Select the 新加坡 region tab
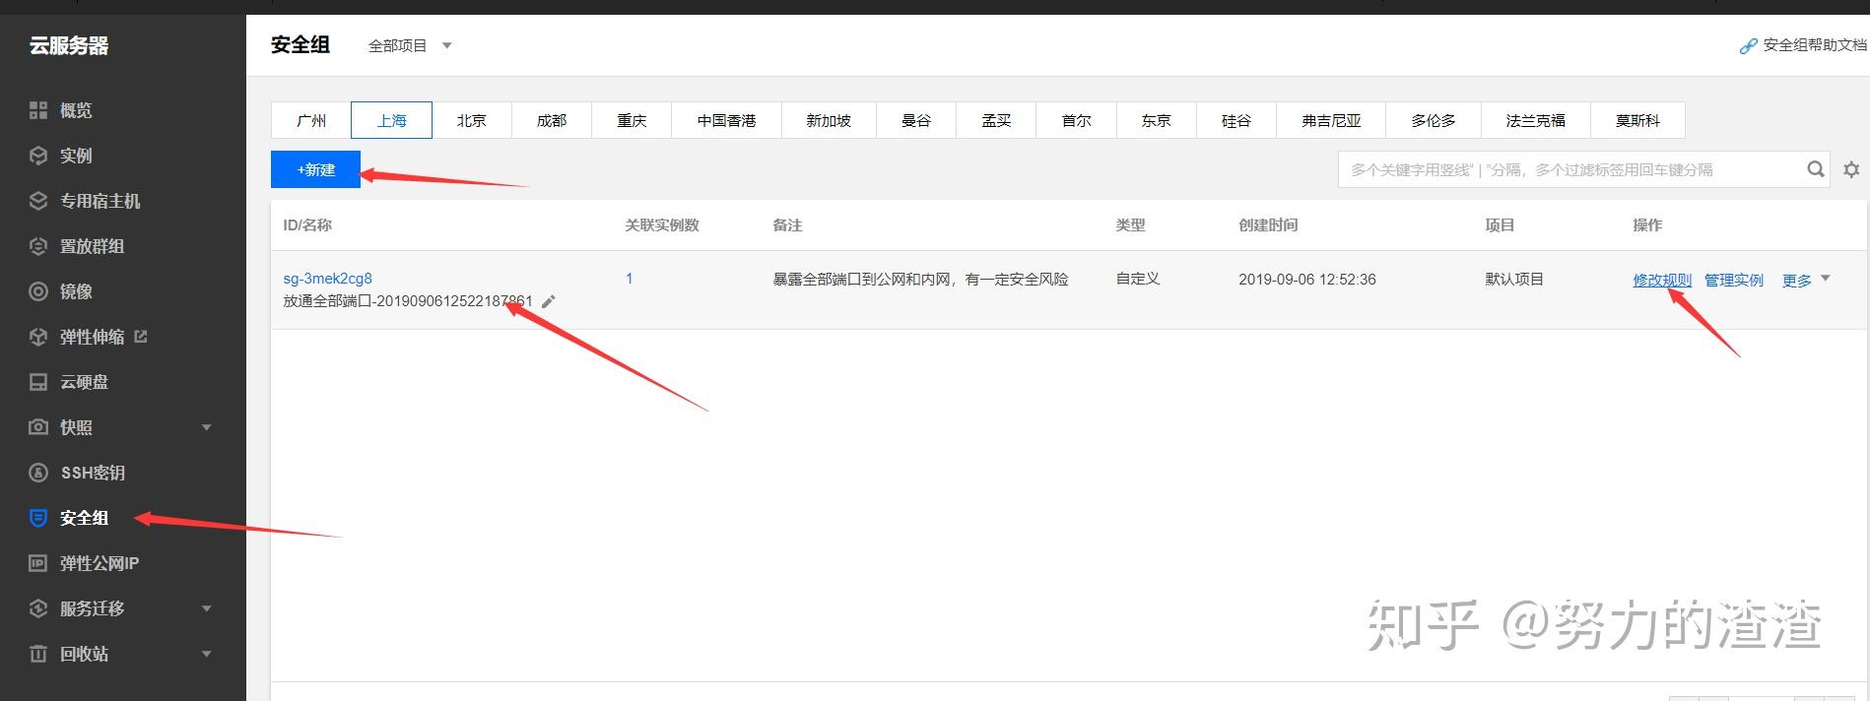The width and height of the screenshot is (1870, 701). pos(829,120)
